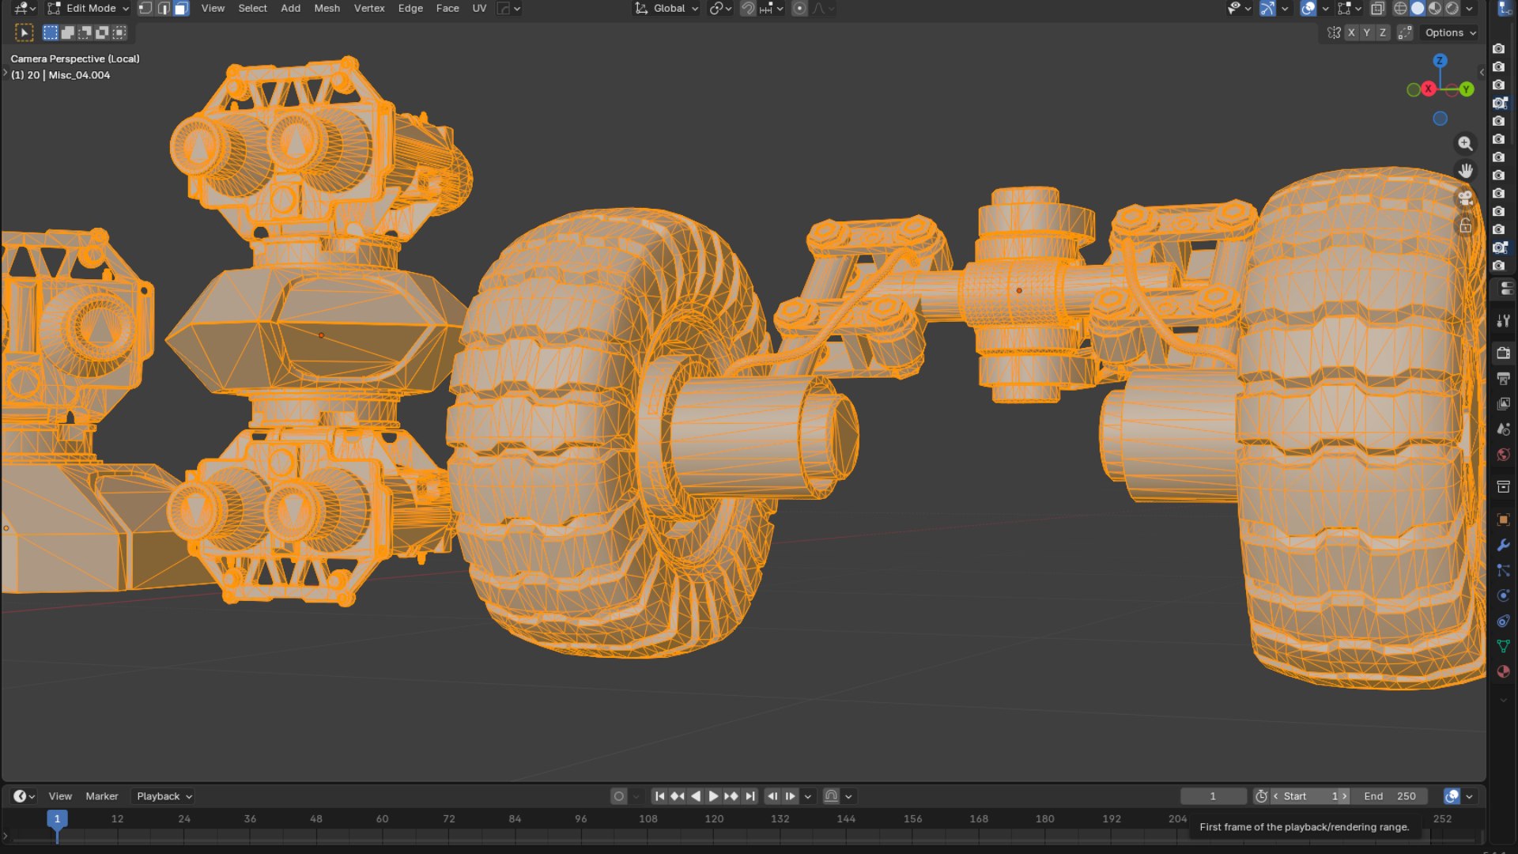Switch to wireframe viewport shading
Screen dimensions: 1518x854
point(1400,9)
